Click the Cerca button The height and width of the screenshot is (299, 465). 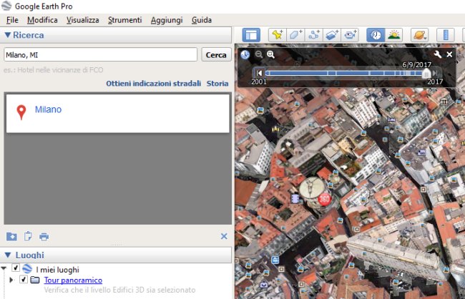tap(216, 54)
